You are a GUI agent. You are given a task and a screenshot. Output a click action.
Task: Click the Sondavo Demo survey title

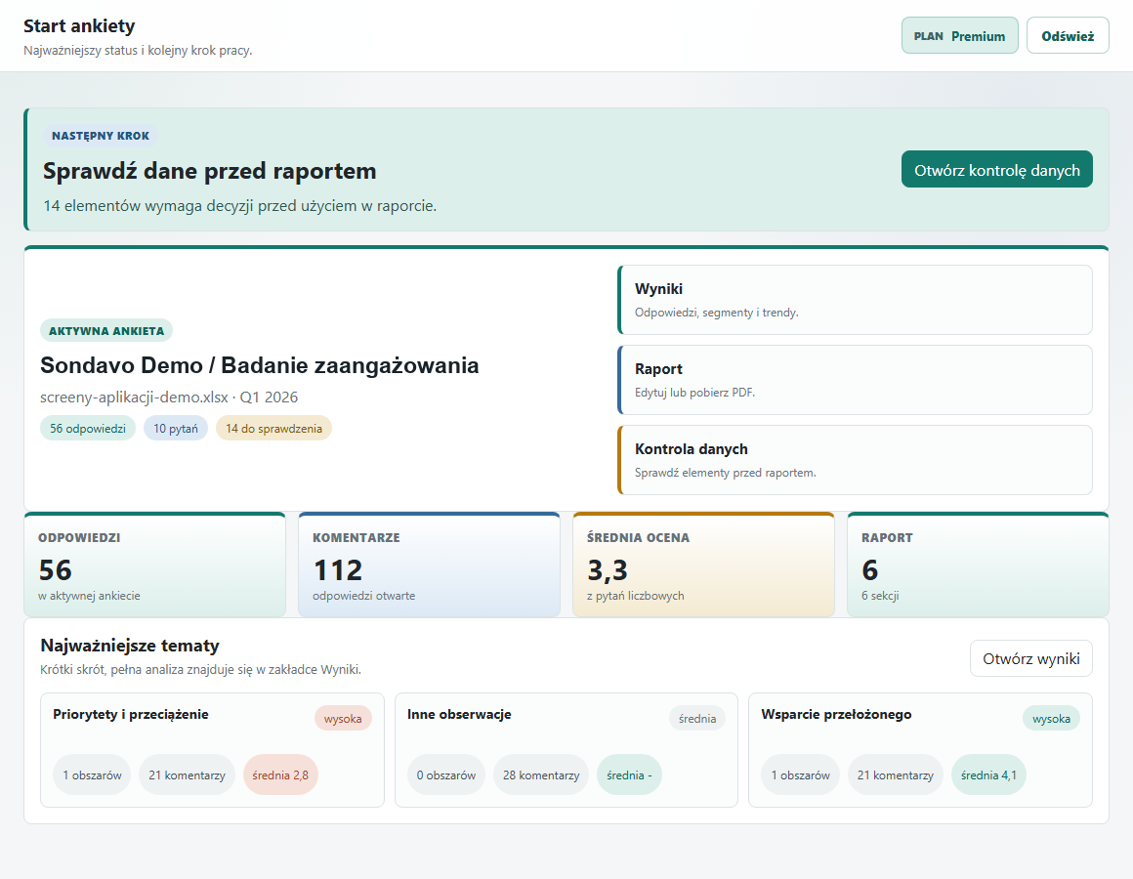pyautogui.click(x=260, y=365)
